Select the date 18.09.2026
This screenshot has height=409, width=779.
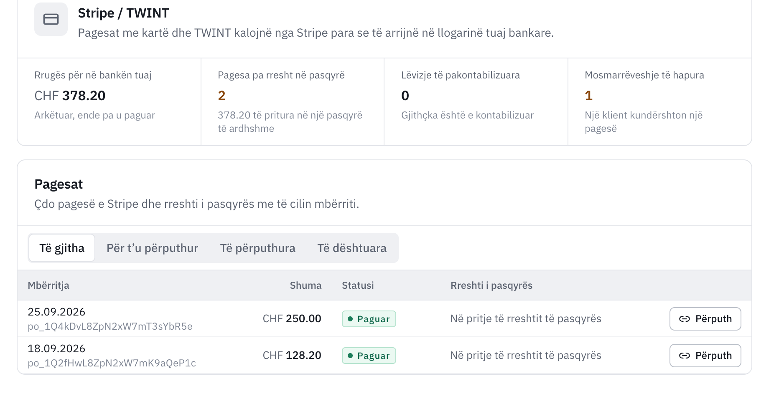pos(56,348)
